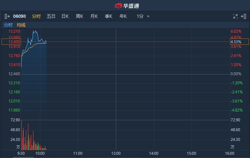This screenshot has width=250, height=158.
Task: Click the fullscreen expand icon
Action: [x=235, y=16]
